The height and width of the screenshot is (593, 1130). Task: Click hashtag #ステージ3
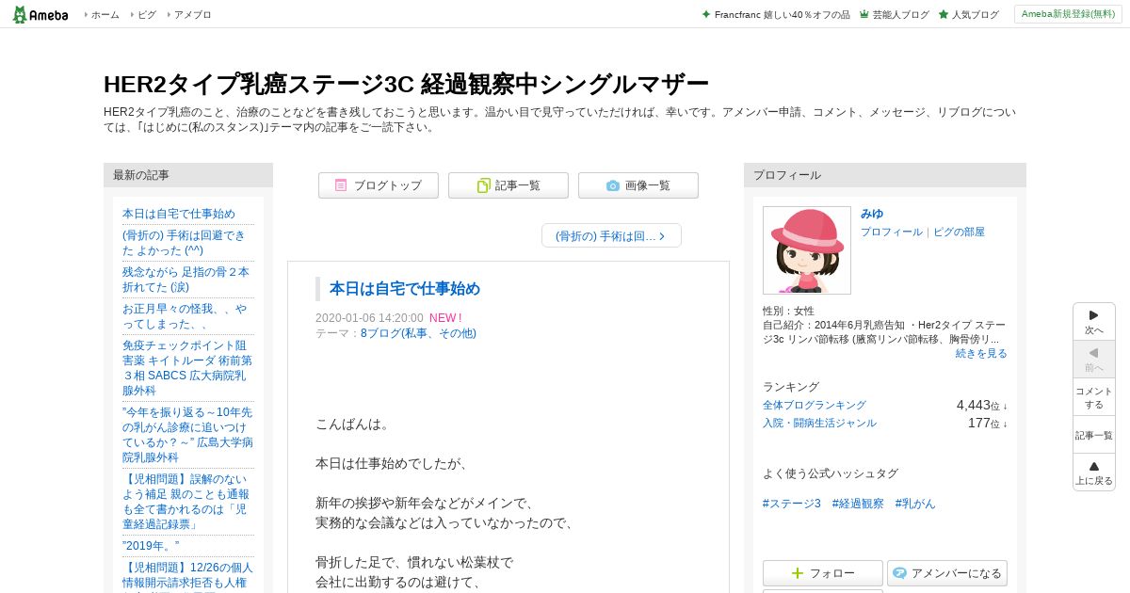792,504
